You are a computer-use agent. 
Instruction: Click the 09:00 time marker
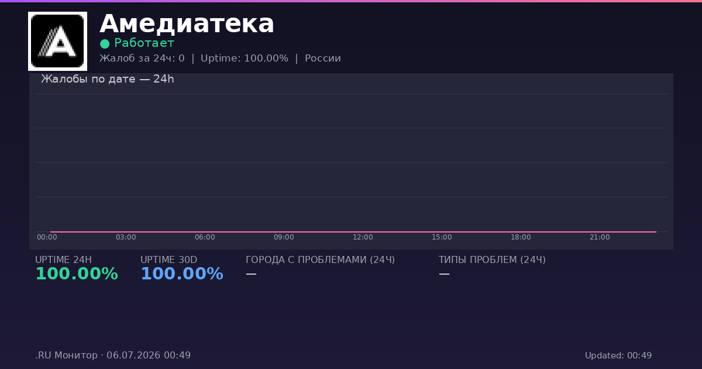point(284,237)
